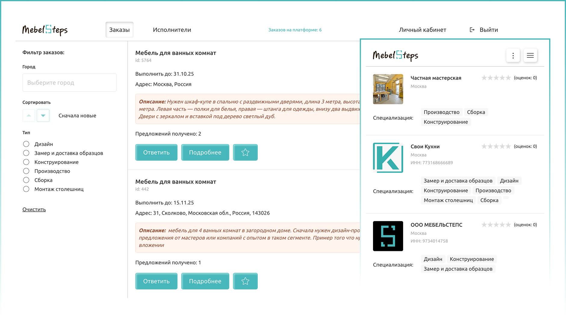The width and height of the screenshot is (566, 317).
Task: Click the id: 5764 order title
Action: (x=176, y=53)
